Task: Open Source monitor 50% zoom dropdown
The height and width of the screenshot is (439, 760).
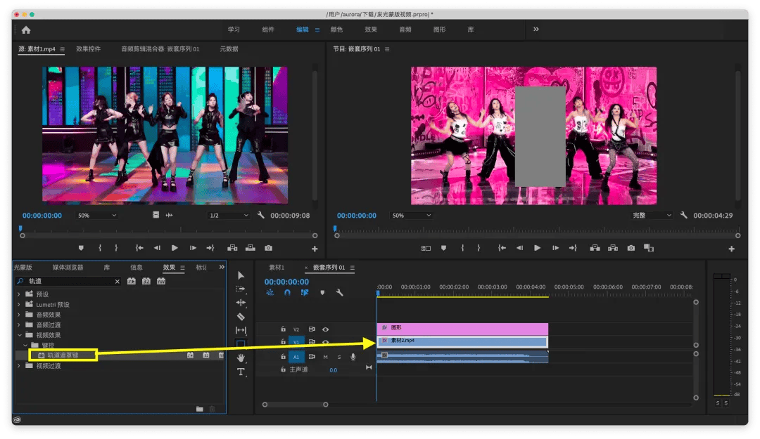Action: [x=96, y=216]
